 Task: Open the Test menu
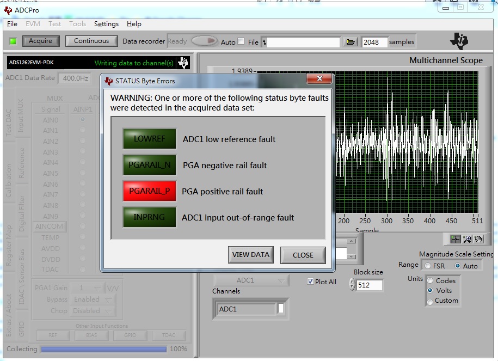(x=54, y=24)
